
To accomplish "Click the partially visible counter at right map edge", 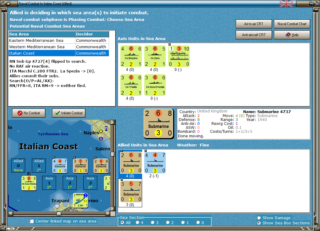I will (x=107, y=183).
